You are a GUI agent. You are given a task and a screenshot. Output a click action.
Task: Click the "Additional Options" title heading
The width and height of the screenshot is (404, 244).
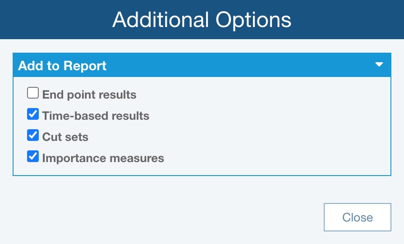click(202, 20)
